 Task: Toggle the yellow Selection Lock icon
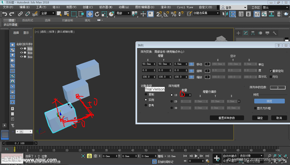pos(89,156)
